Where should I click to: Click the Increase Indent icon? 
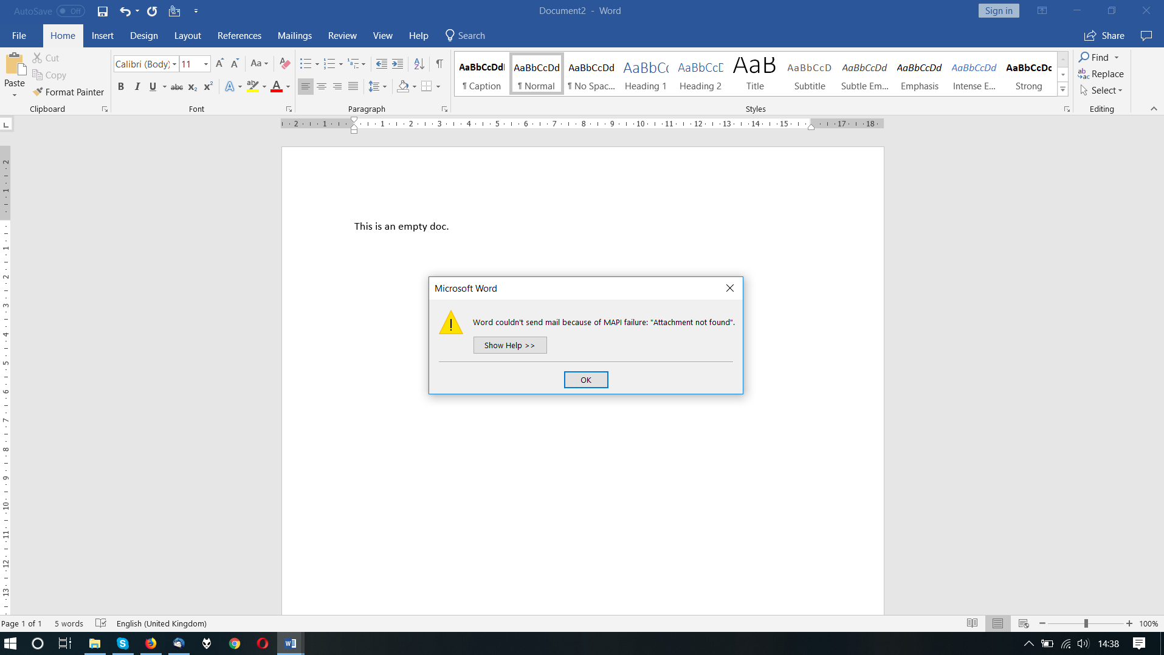click(398, 63)
